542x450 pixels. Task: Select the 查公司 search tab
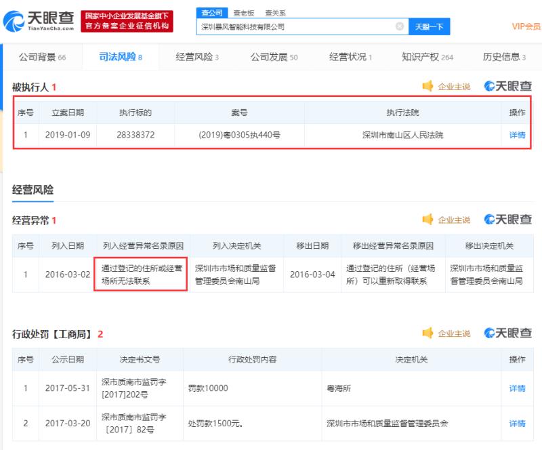212,13
